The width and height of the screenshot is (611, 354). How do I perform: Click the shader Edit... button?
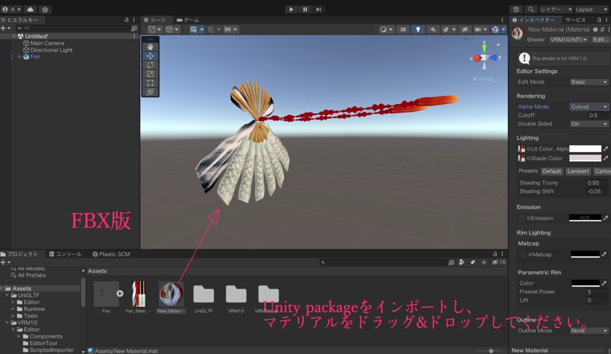click(x=600, y=39)
